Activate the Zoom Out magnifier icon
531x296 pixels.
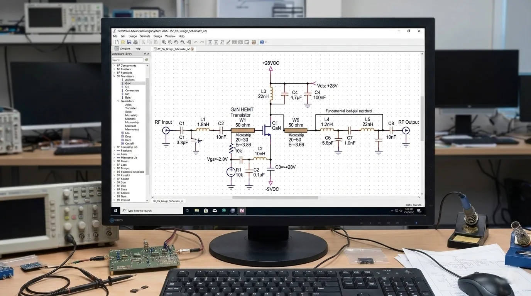pyautogui.click(x=170, y=42)
